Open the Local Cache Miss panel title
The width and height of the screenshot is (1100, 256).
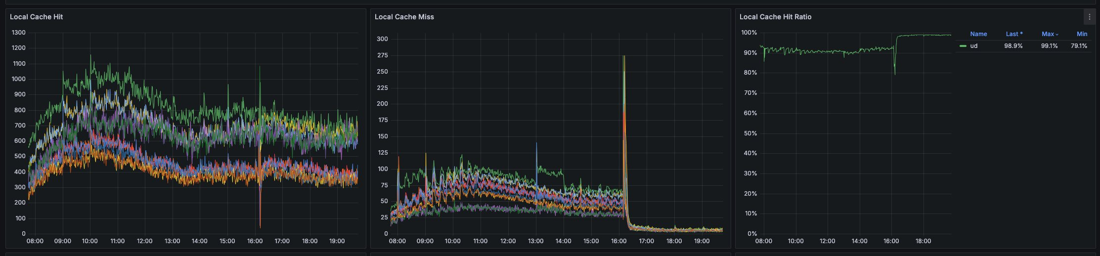(x=404, y=17)
